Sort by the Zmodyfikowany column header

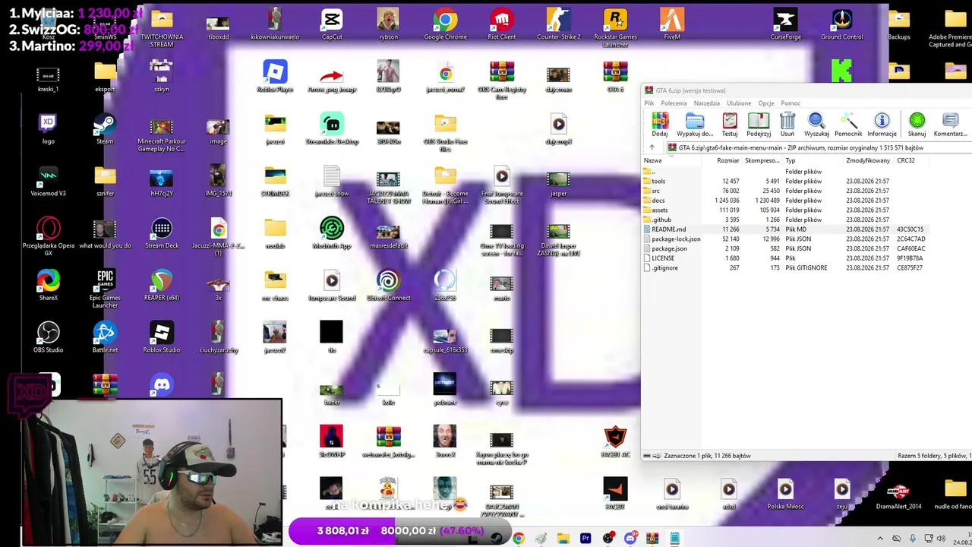click(x=868, y=160)
